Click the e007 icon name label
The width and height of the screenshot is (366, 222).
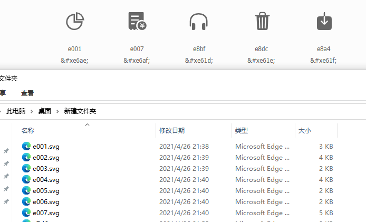click(x=137, y=49)
